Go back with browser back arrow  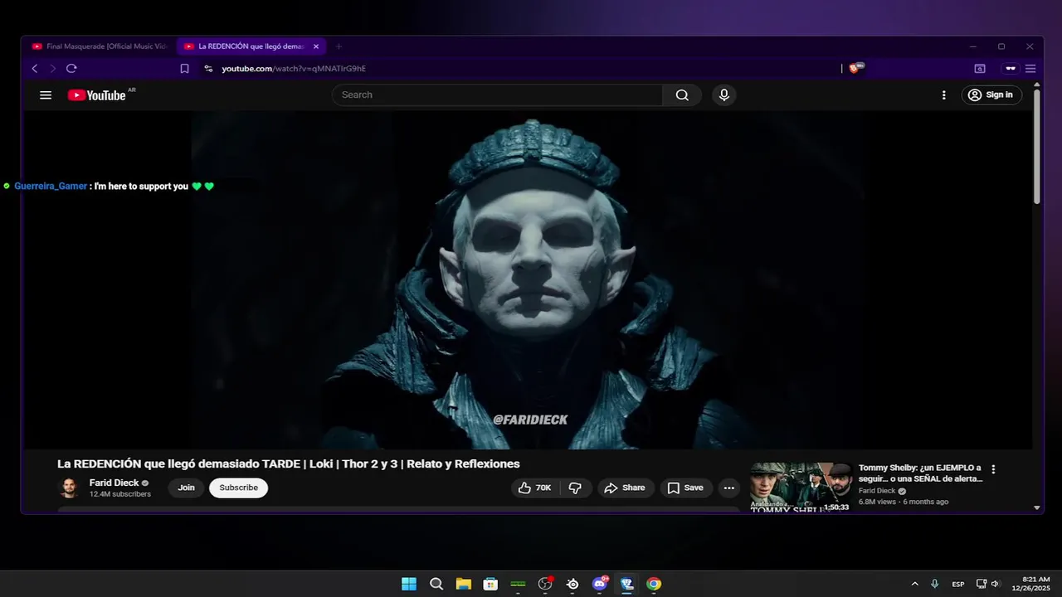coord(35,69)
